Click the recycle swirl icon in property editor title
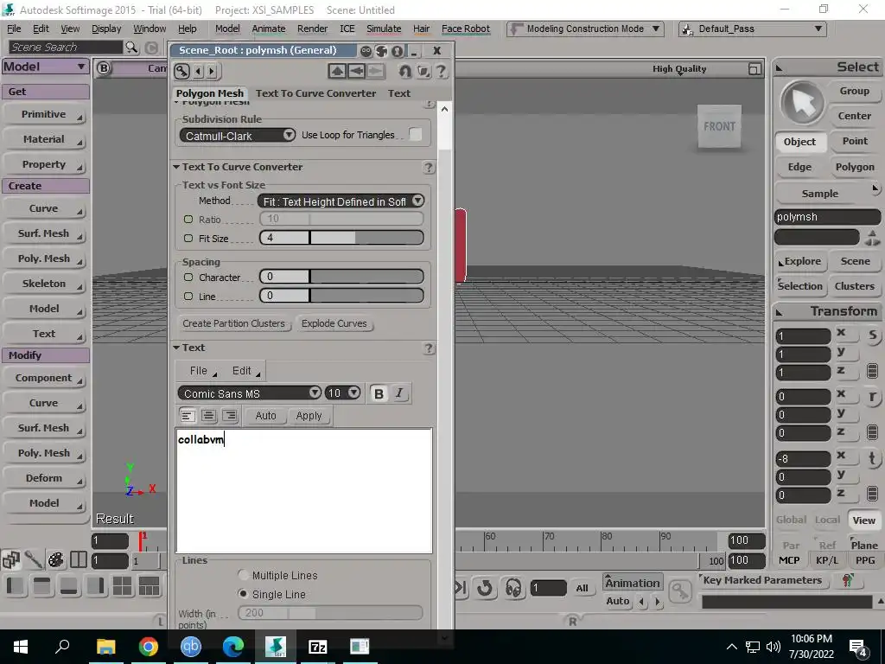The height and width of the screenshot is (664, 885). coord(381,51)
